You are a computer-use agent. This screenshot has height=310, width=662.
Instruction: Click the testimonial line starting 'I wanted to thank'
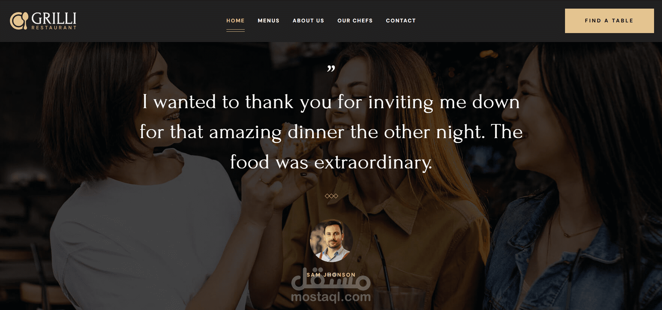331,102
